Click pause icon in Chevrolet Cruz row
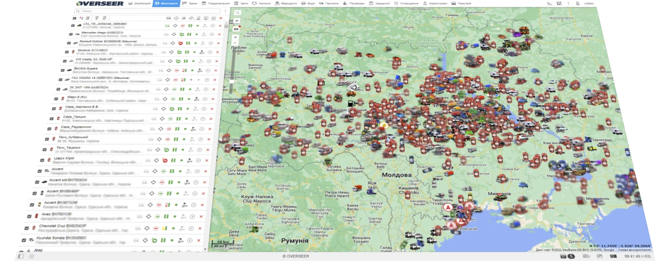The width and height of the screenshot is (670, 261). point(164,229)
